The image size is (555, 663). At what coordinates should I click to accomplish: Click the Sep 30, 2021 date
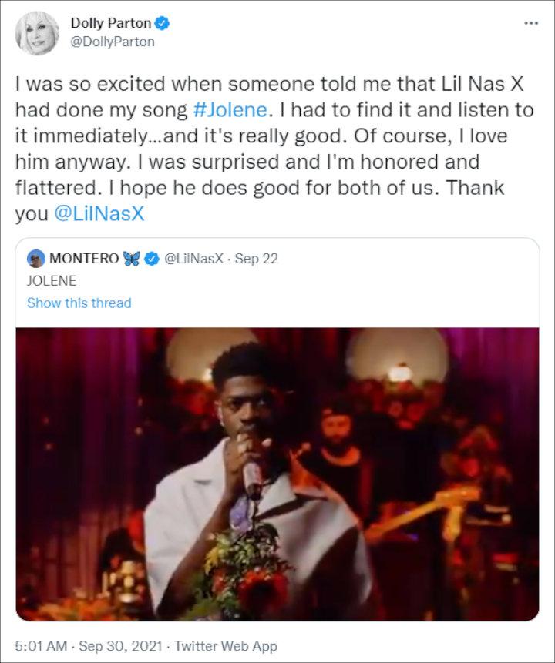[120, 646]
